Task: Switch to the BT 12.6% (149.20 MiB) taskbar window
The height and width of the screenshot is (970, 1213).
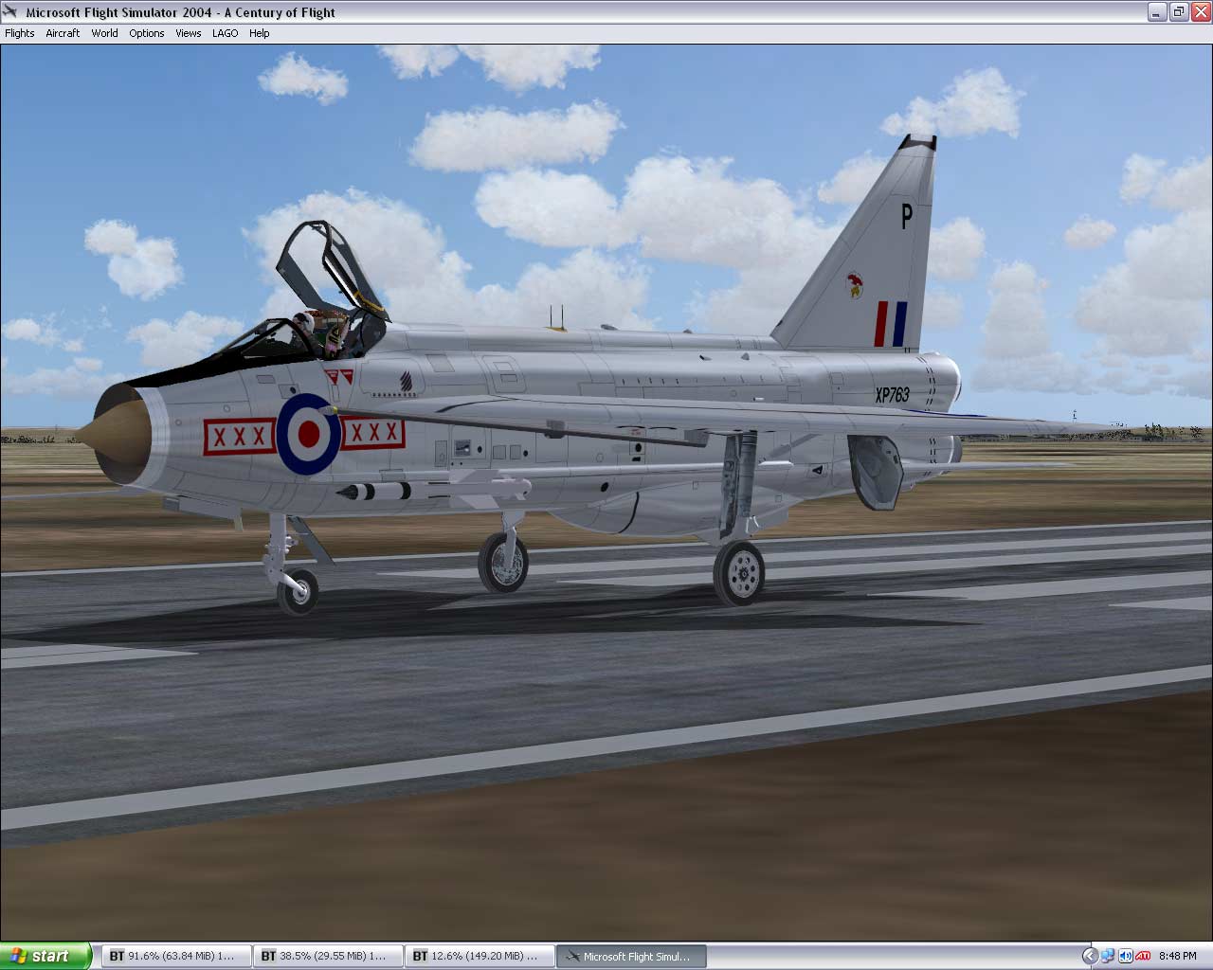Action: [480, 956]
